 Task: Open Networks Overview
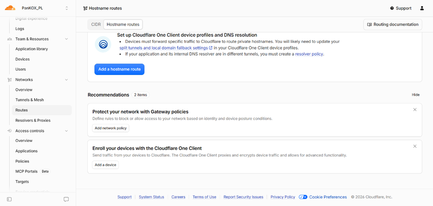pos(24,90)
